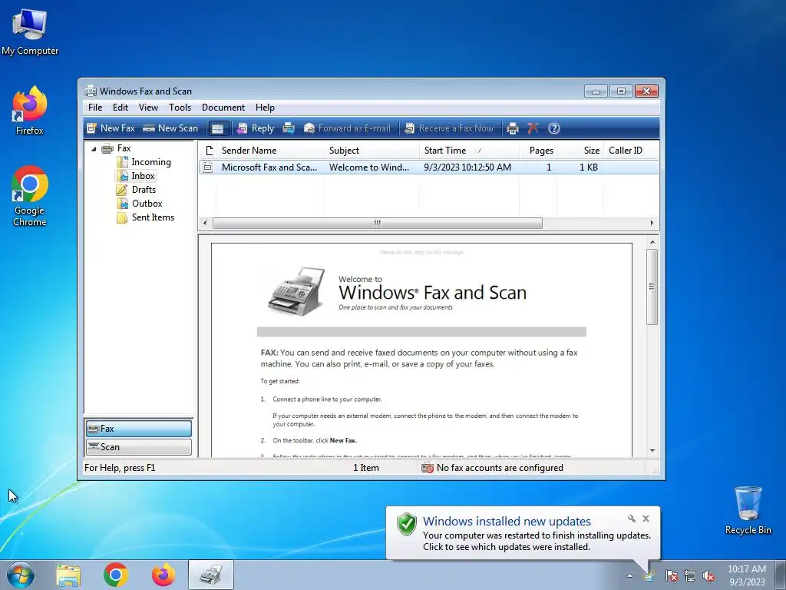Screen dimensions: 786x590
Task: Click the preview pane scroll up arrow
Action: 652,242
